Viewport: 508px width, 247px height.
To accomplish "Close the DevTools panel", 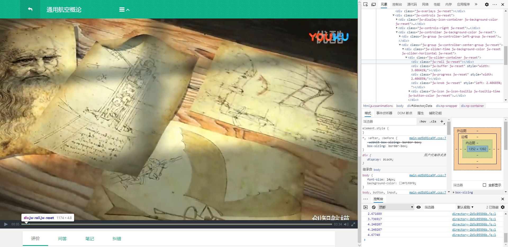I will click(x=503, y=4).
